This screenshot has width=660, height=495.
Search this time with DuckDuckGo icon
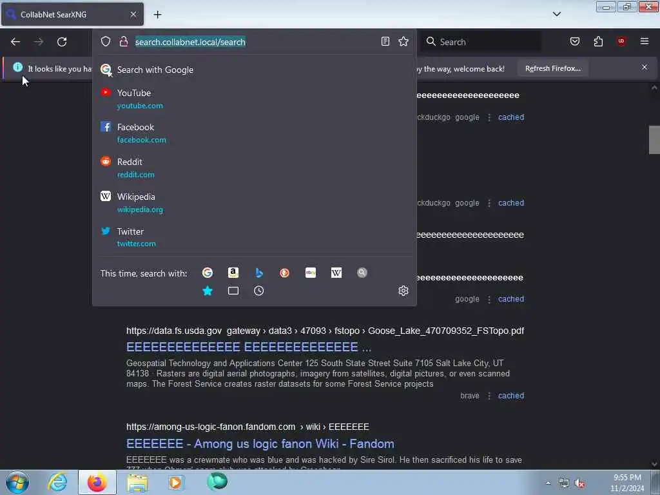click(x=284, y=273)
